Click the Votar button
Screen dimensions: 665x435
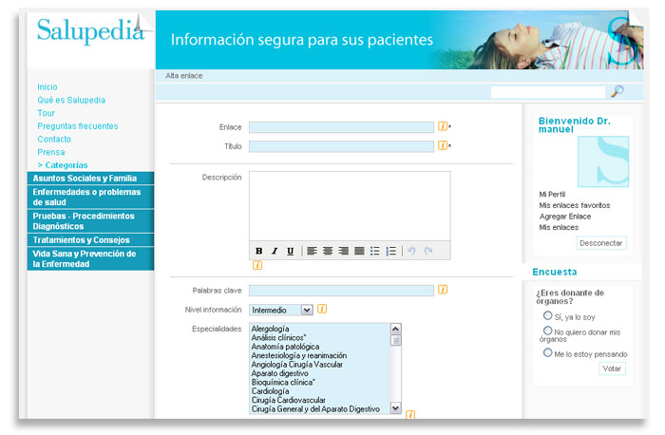click(x=612, y=369)
